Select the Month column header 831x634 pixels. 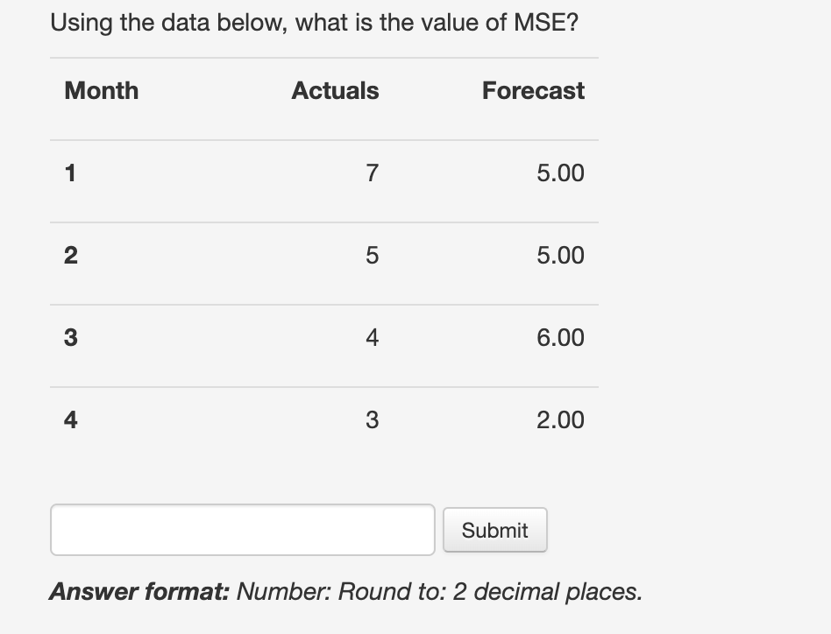pos(101,90)
